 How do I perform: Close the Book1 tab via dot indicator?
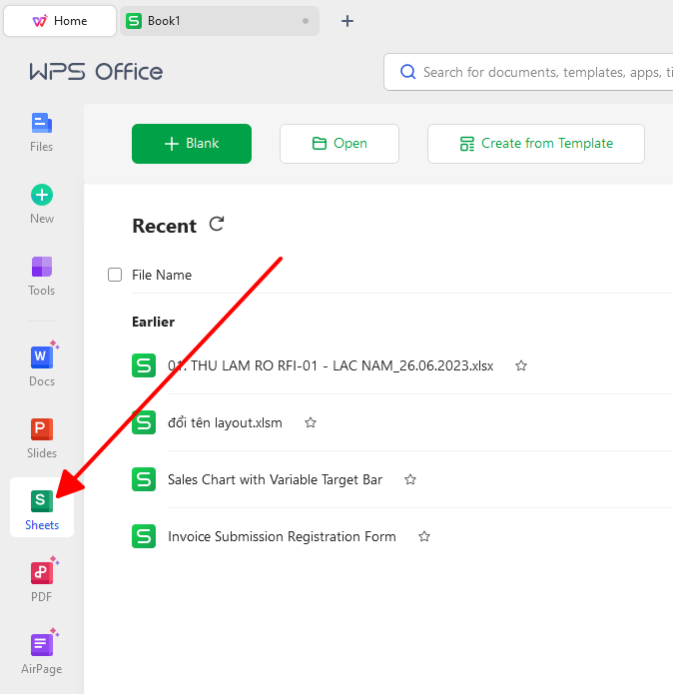click(x=306, y=21)
